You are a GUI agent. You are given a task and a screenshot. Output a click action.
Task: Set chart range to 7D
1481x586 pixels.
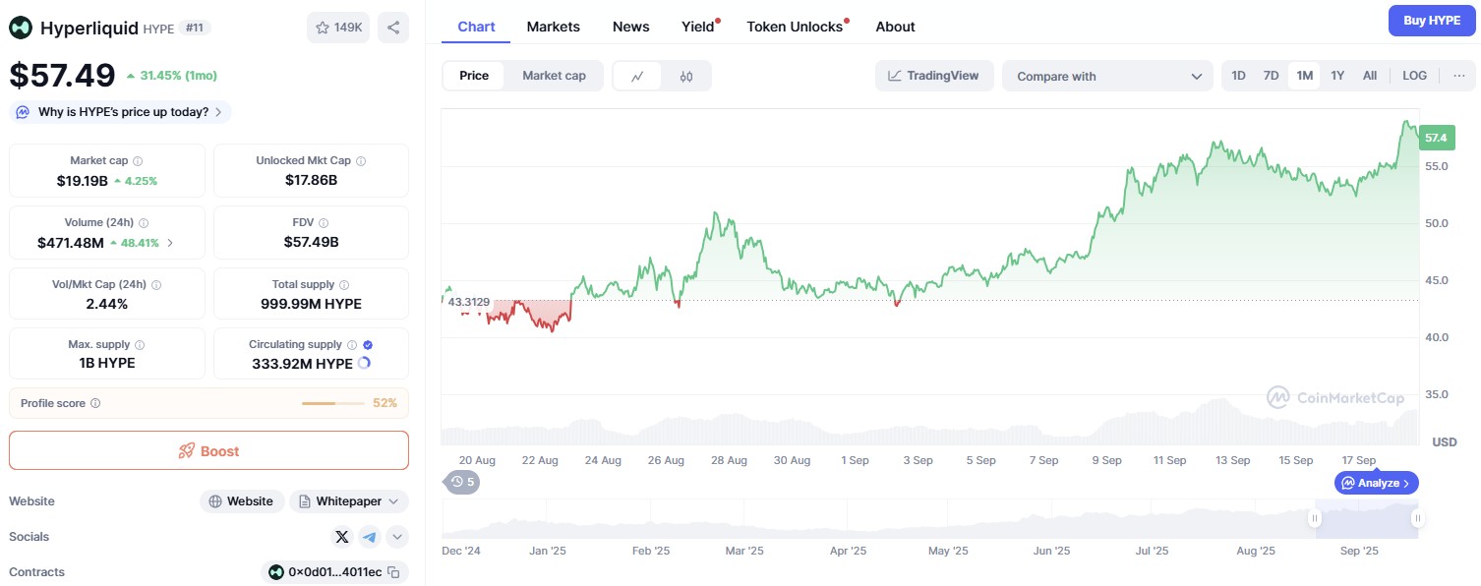tap(1271, 76)
